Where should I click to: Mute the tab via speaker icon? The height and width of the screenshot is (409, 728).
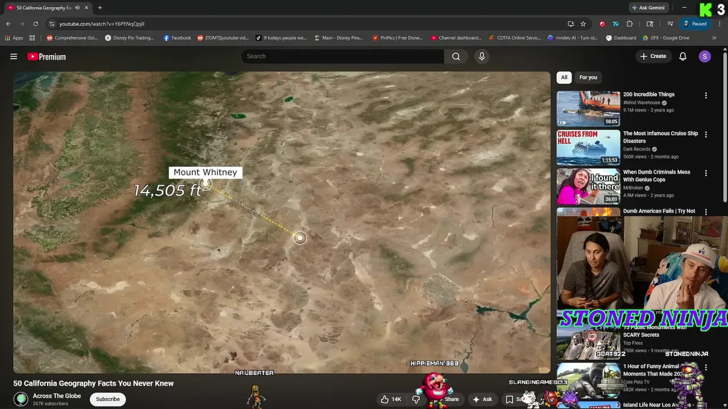[77, 8]
